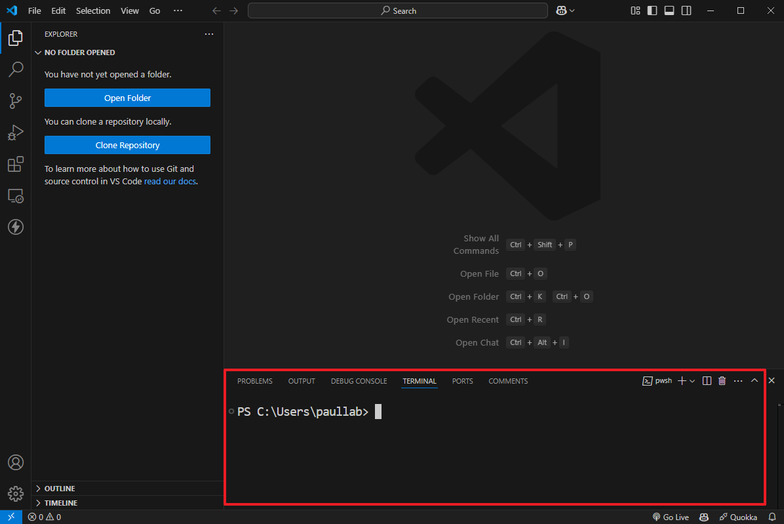Open the Explorer view in activity bar
The image size is (784, 524).
(16, 38)
